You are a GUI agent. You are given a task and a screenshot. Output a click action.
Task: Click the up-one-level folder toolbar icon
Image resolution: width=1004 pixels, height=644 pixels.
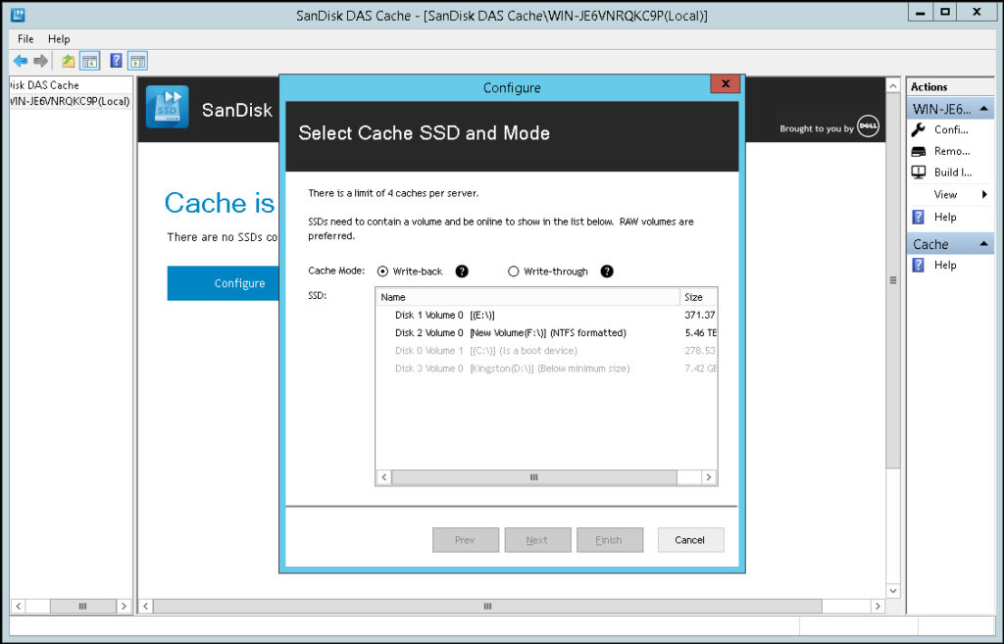coord(68,62)
